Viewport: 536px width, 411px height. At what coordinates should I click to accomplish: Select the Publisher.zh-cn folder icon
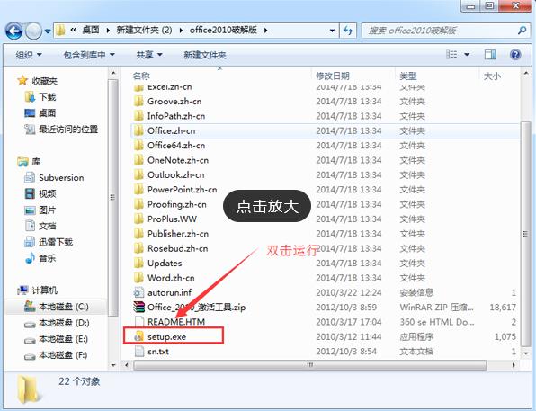(138, 234)
